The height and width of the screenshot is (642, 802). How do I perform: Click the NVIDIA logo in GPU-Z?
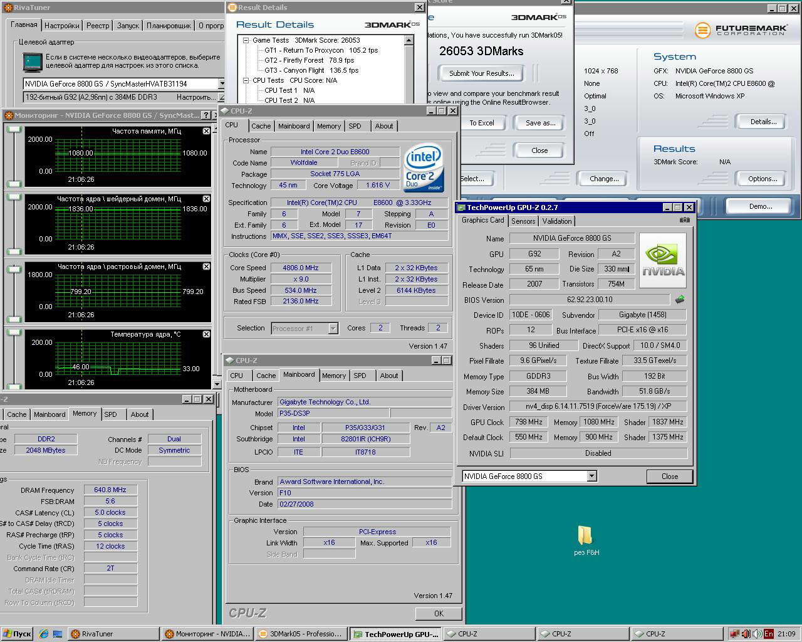663,261
